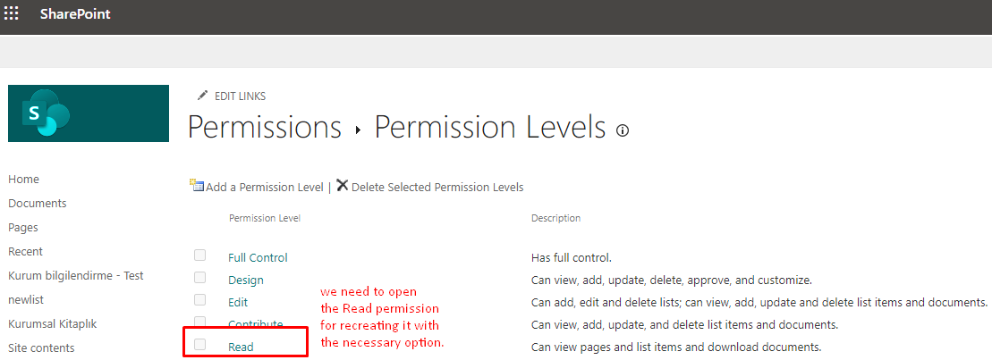Open Site contents from left navigation
The width and height of the screenshot is (992, 360).
click(x=41, y=348)
